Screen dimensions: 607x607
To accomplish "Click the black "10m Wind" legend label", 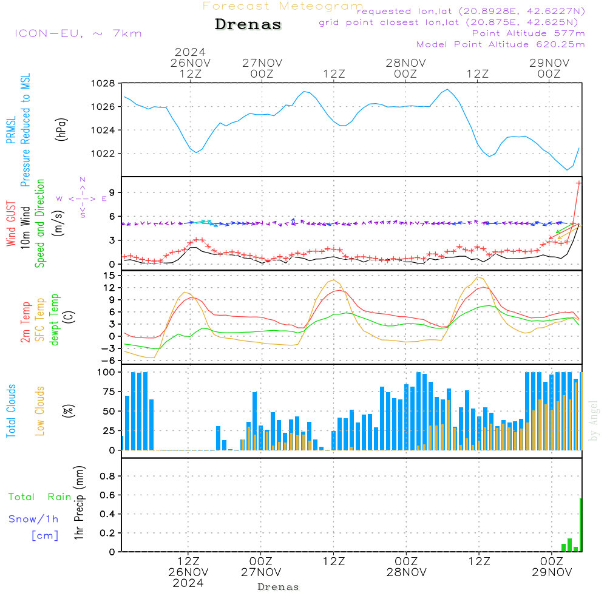I will pyautogui.click(x=25, y=227).
